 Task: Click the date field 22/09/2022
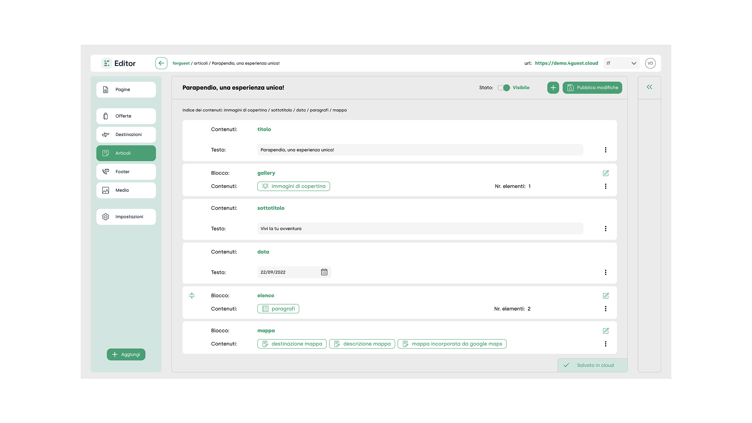coord(294,272)
